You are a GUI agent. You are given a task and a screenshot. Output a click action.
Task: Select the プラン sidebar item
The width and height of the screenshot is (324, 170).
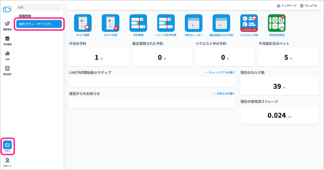pos(7,147)
